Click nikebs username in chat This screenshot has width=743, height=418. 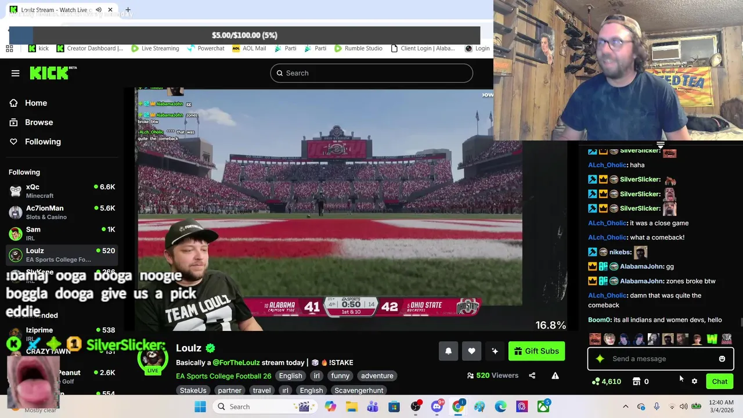[620, 252]
